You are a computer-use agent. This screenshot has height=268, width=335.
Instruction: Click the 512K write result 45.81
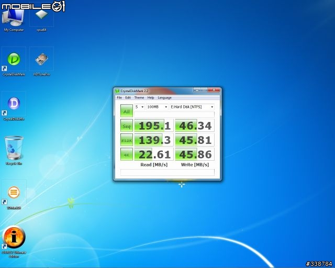pyautogui.click(x=195, y=140)
